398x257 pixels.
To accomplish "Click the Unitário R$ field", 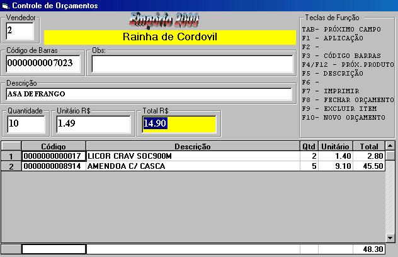I will tap(94, 124).
